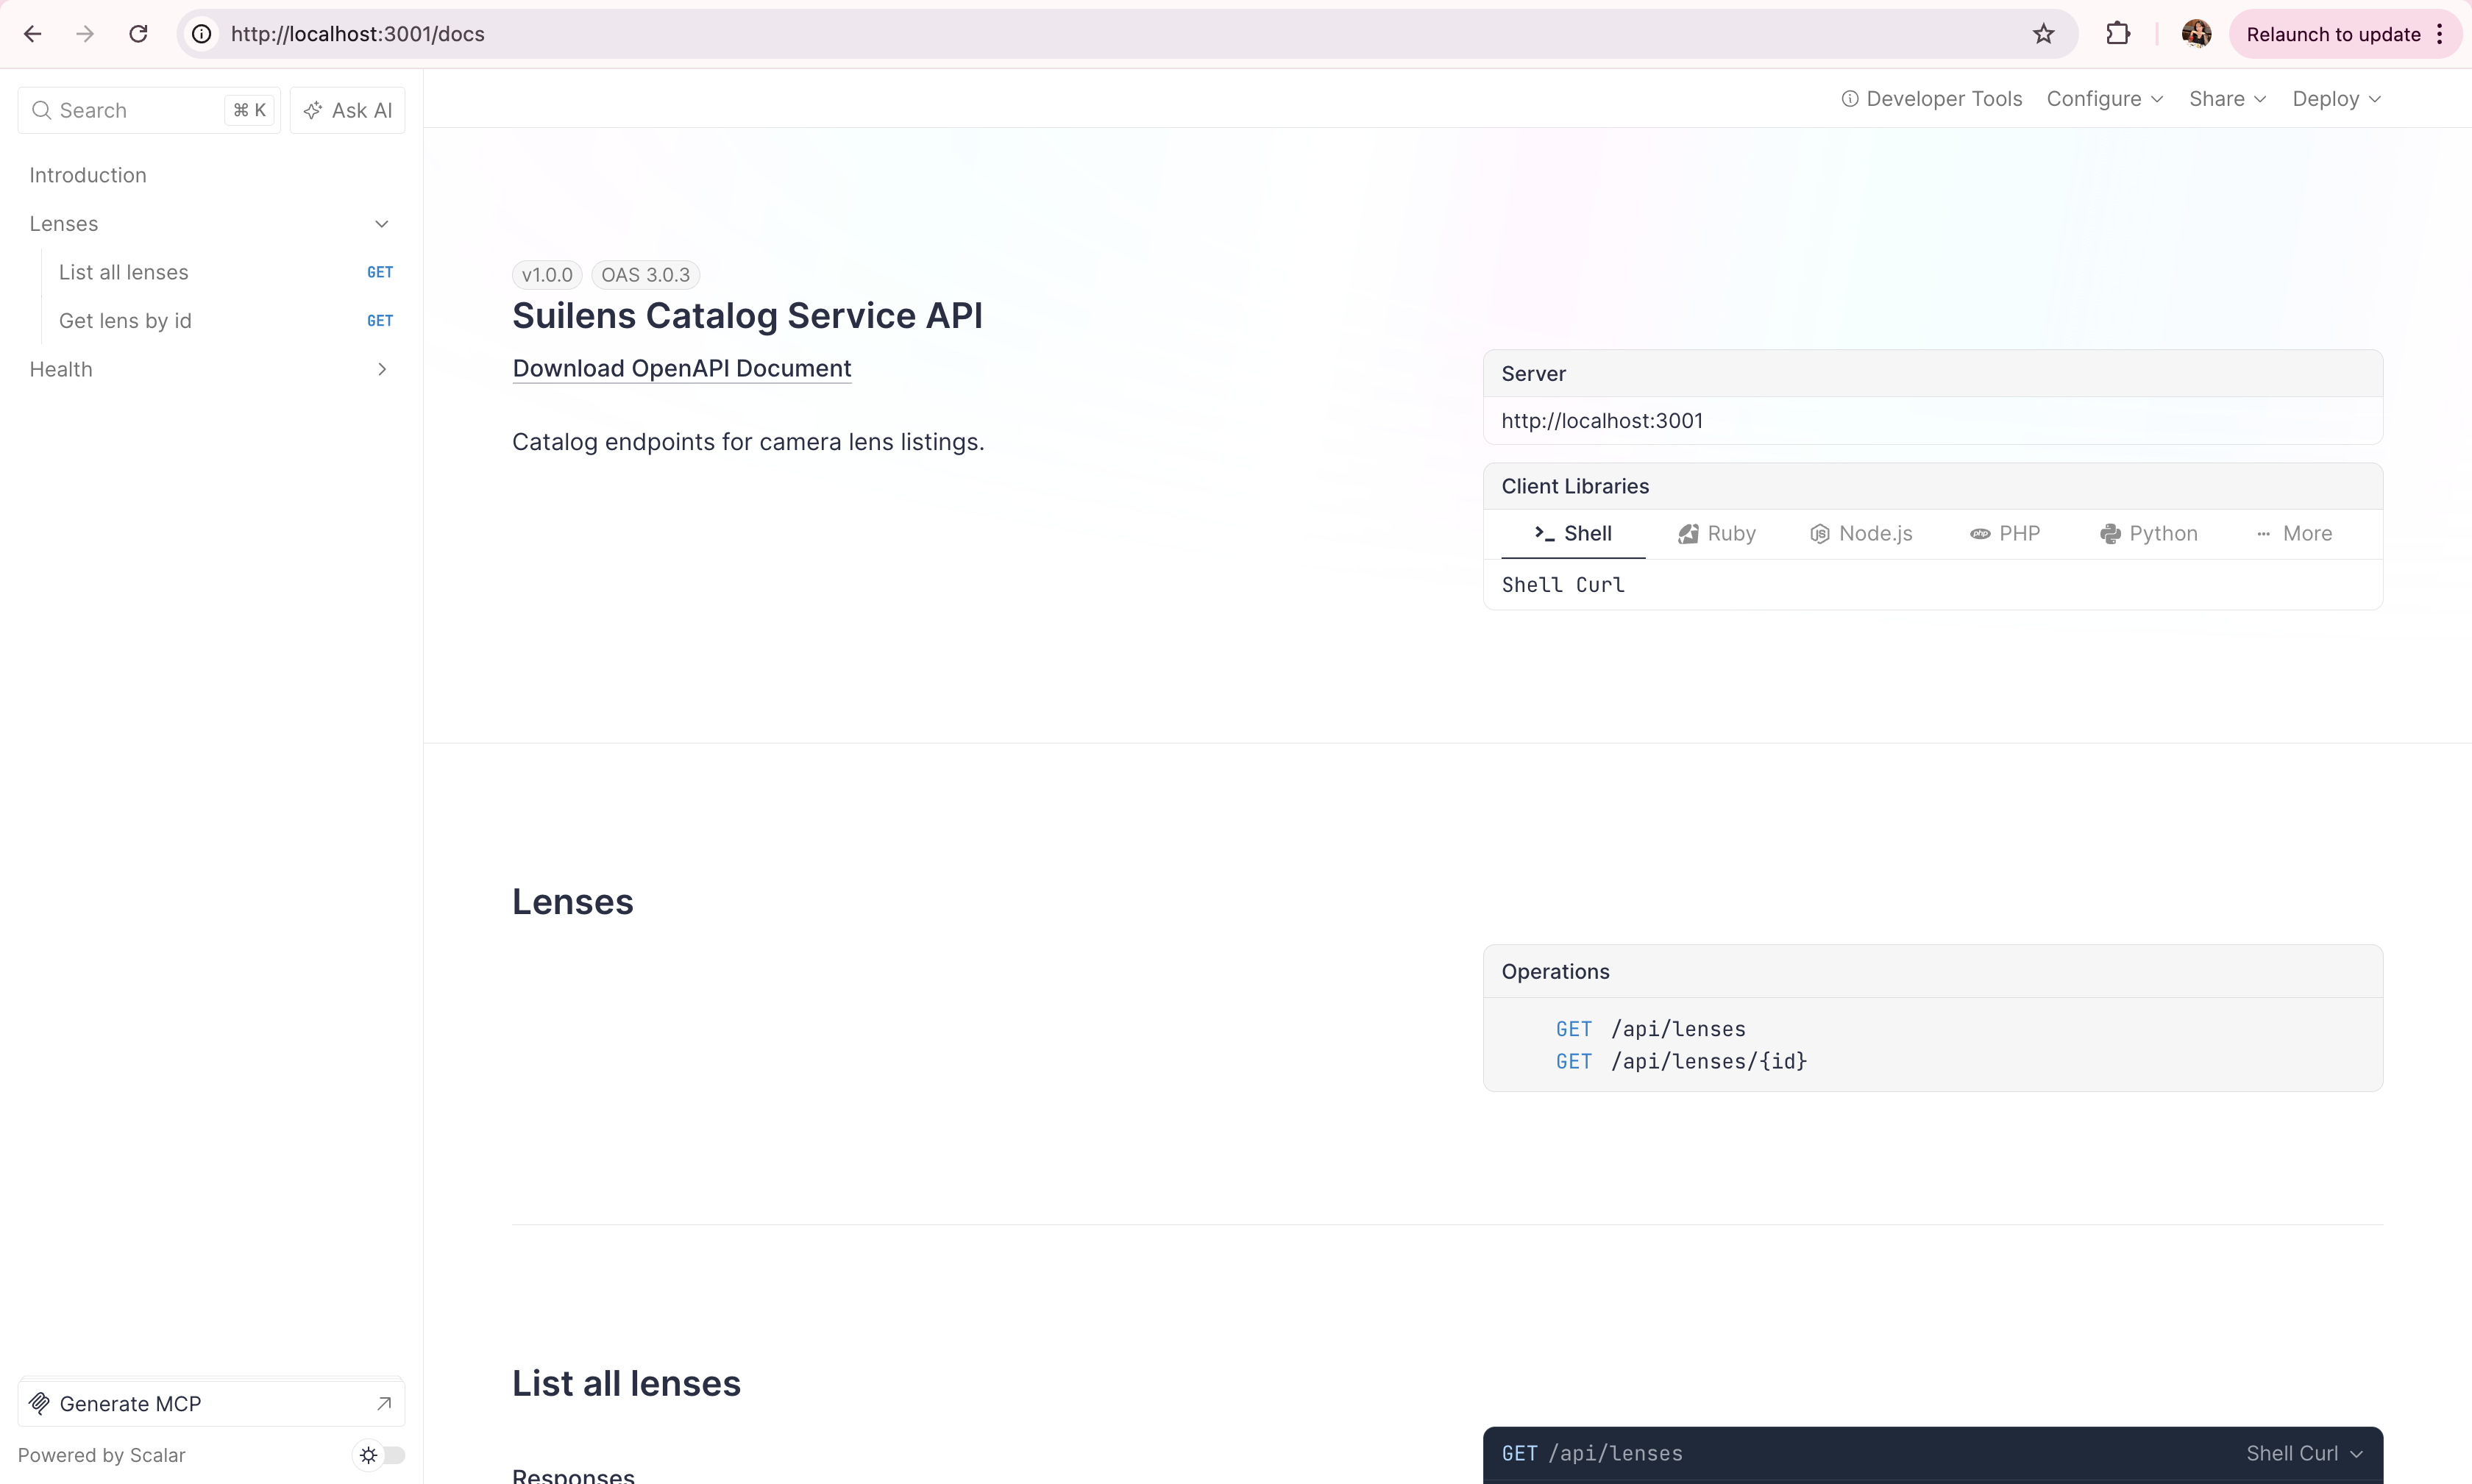Click Download OpenAPI Document link
This screenshot has height=1484, width=2472.
[x=681, y=368]
